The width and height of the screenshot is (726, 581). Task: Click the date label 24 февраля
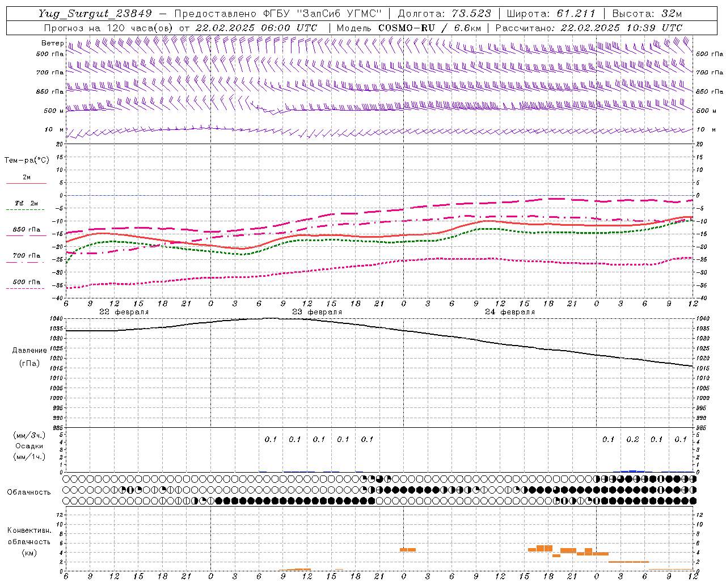pos(510,312)
